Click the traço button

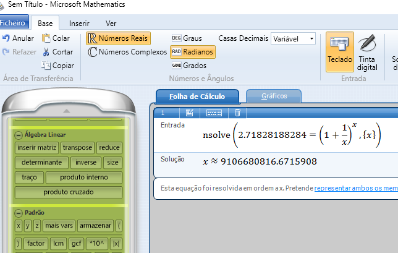click(30, 178)
